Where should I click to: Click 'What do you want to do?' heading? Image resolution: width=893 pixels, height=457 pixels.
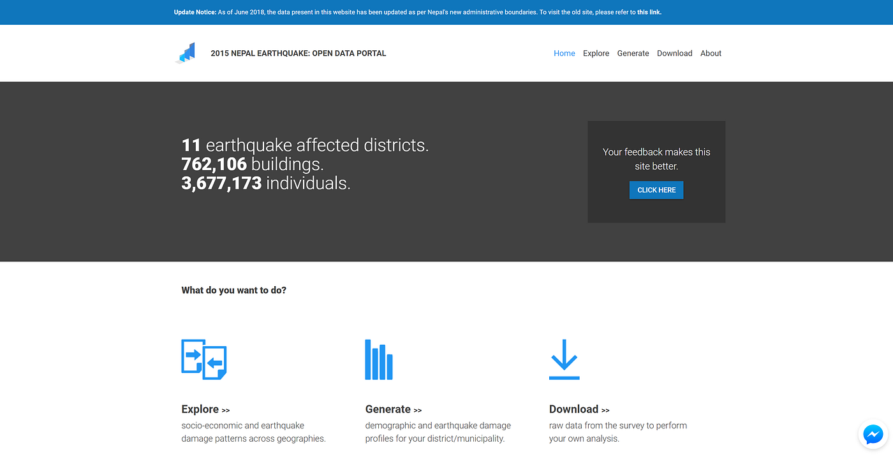(x=234, y=290)
